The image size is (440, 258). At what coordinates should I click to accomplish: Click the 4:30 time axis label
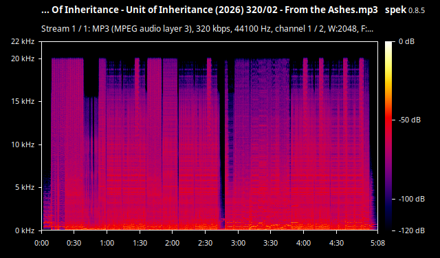[336, 243]
